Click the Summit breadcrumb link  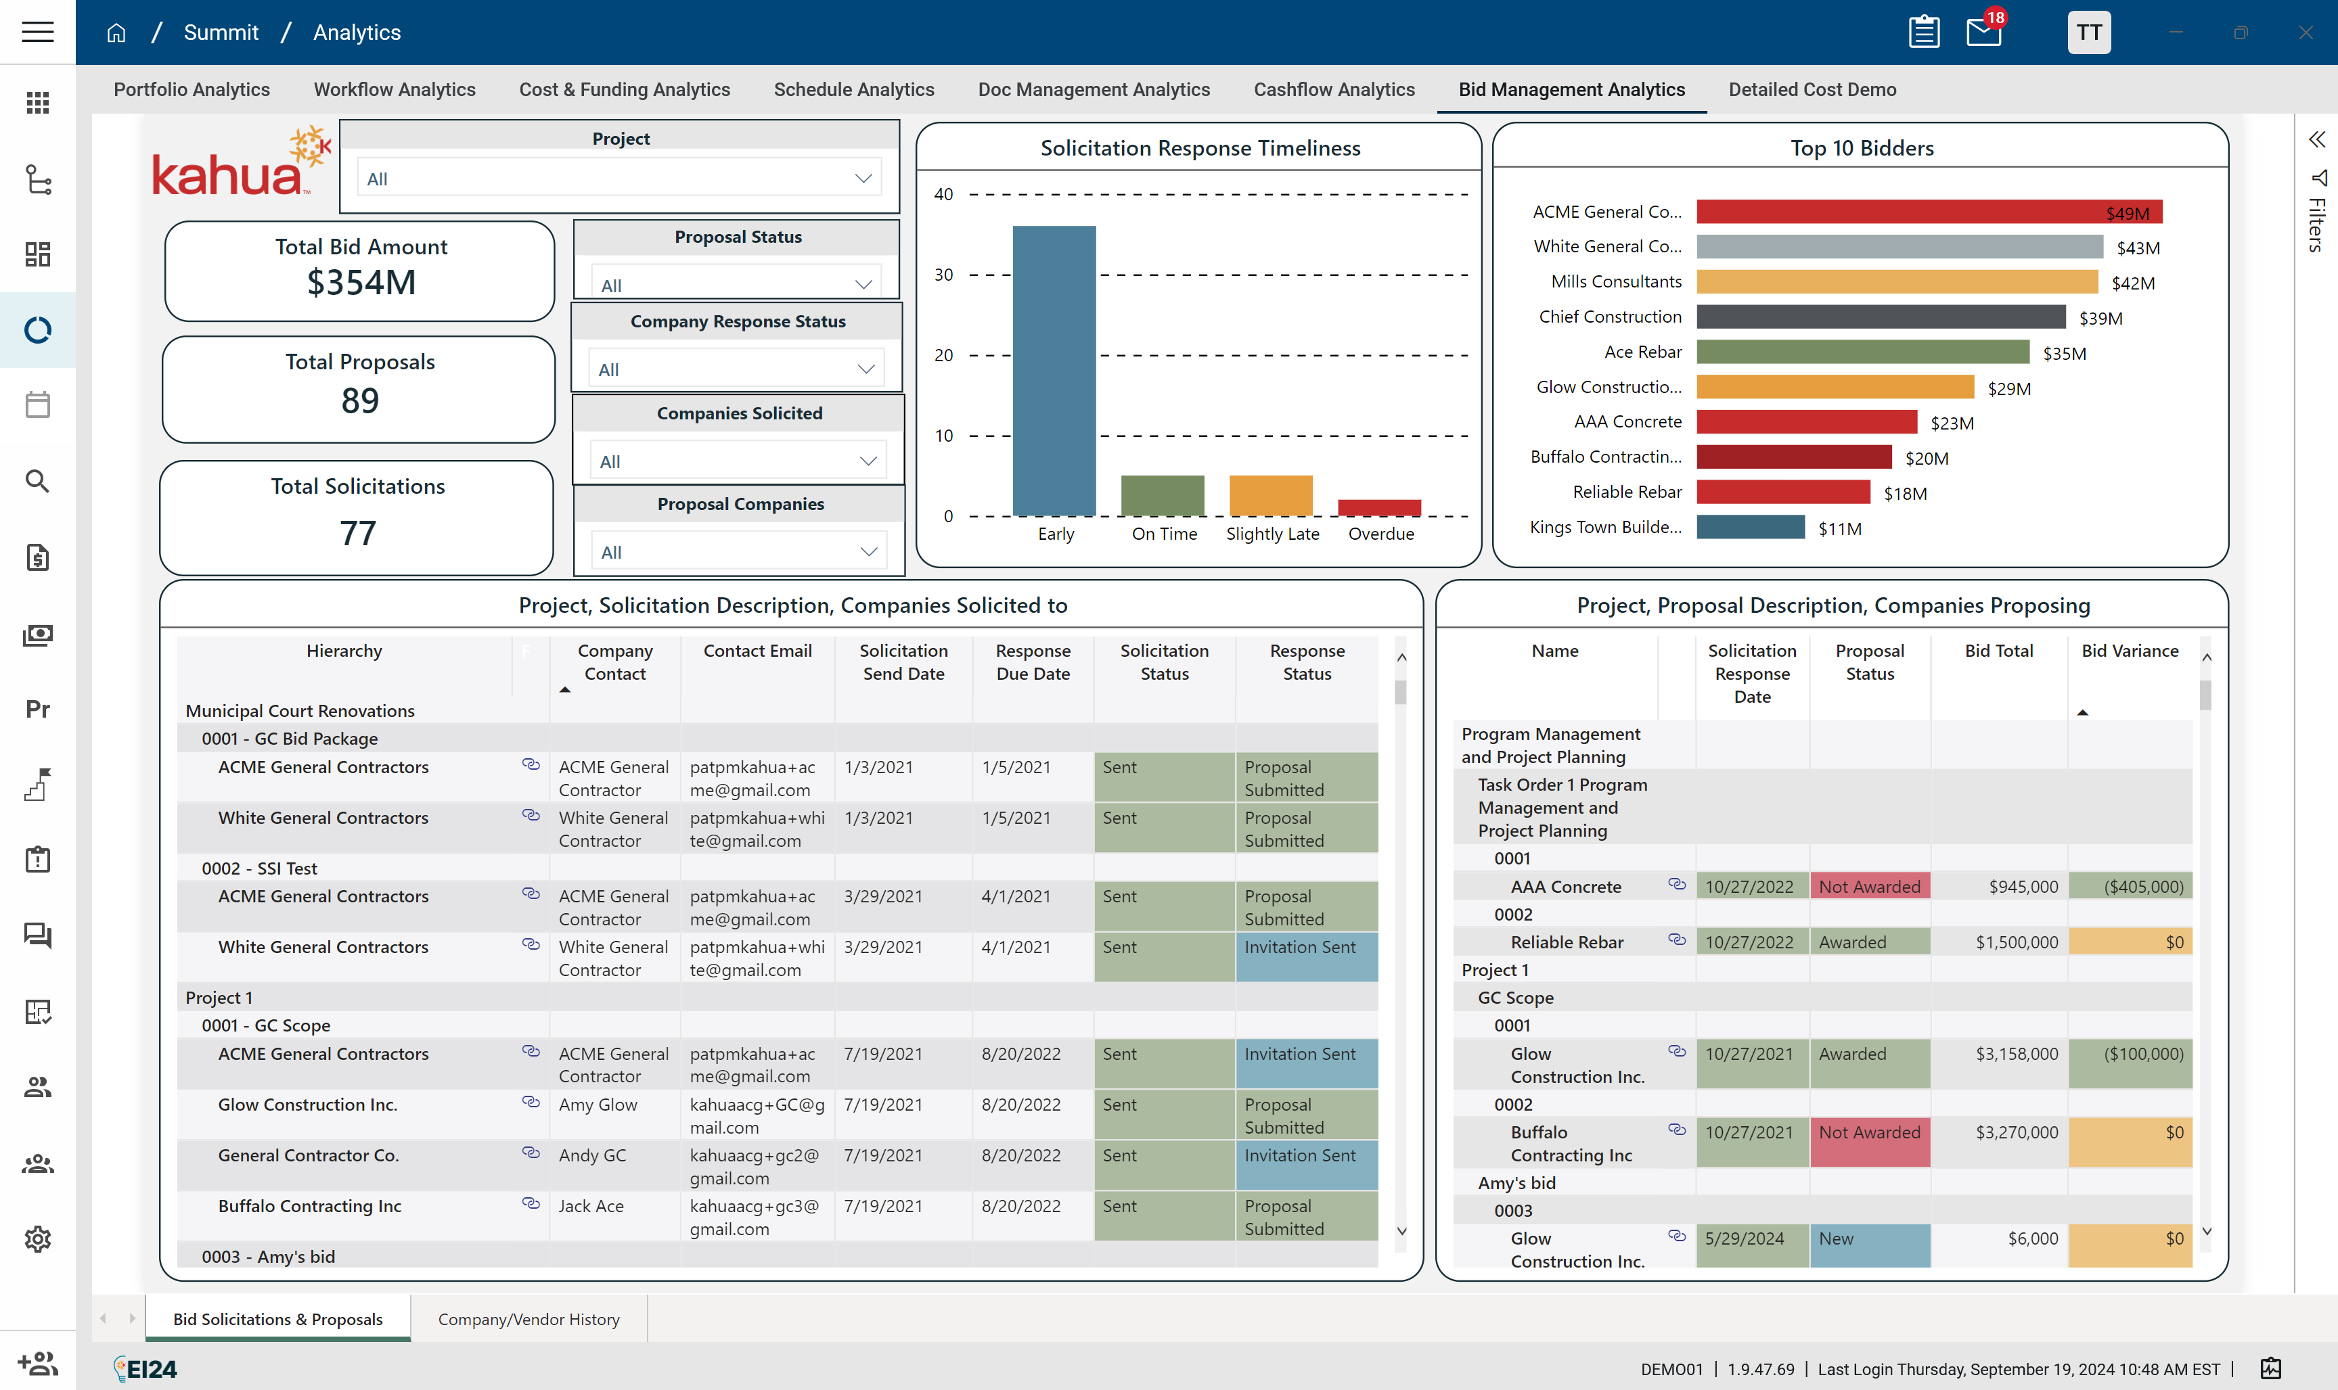[x=220, y=32]
